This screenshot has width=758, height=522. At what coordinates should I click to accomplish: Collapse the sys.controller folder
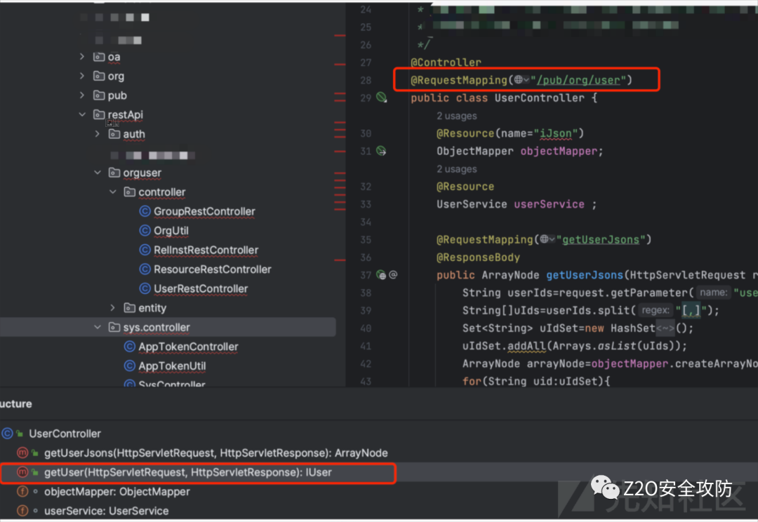[98, 327]
